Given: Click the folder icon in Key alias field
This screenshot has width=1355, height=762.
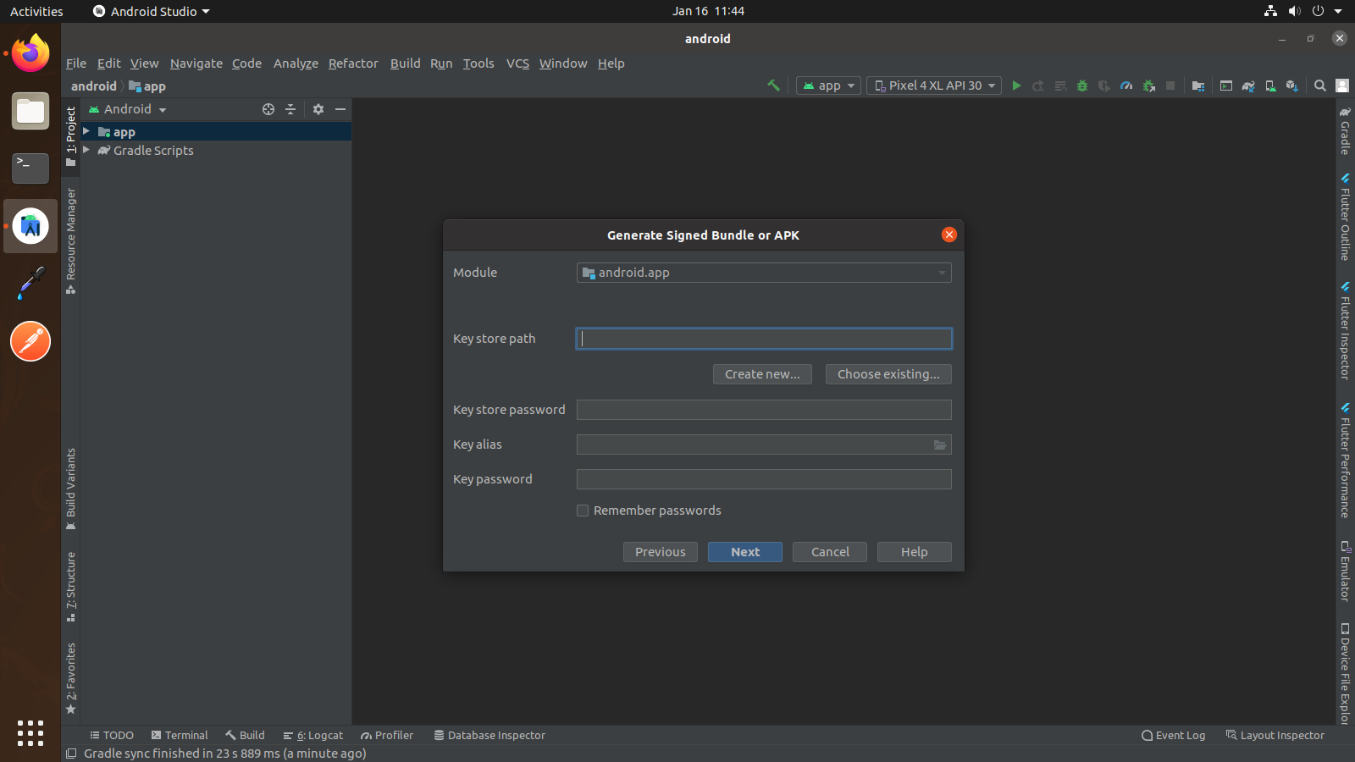Looking at the screenshot, I should click(x=940, y=445).
